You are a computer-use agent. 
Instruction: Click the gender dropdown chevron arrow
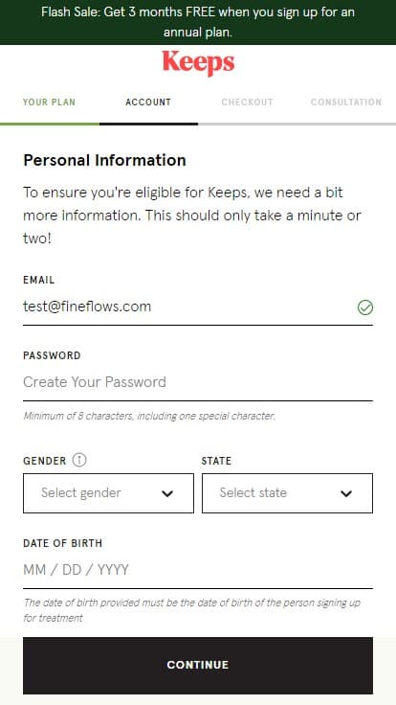[167, 493]
